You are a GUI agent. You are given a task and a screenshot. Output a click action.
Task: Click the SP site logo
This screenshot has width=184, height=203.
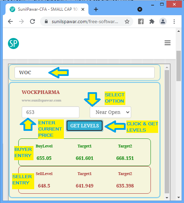point(13,43)
